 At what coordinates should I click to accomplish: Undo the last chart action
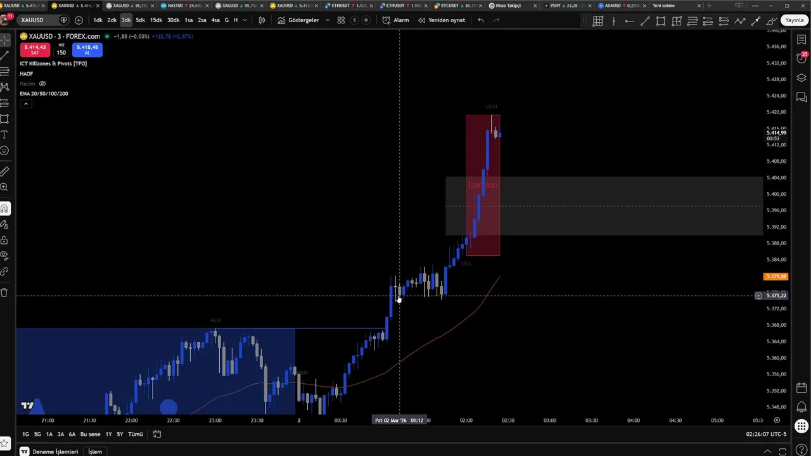pyautogui.click(x=481, y=20)
